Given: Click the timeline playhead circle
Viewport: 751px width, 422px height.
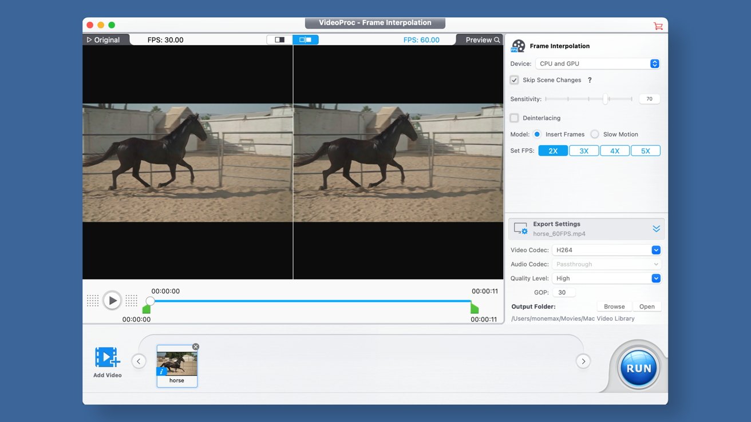Looking at the screenshot, I should (150, 301).
